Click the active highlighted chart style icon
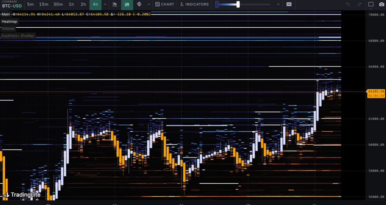Image resolution: width=386 pixels, height=205 pixels. click(x=127, y=4)
